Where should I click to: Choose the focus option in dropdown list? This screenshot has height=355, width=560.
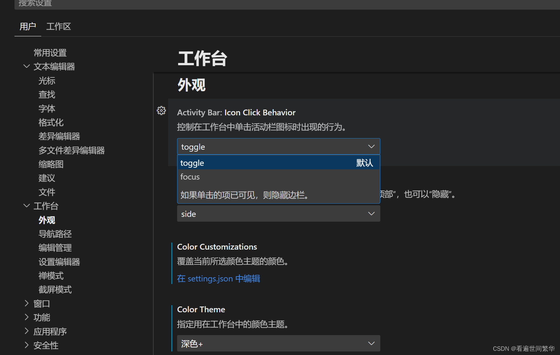pos(279,177)
